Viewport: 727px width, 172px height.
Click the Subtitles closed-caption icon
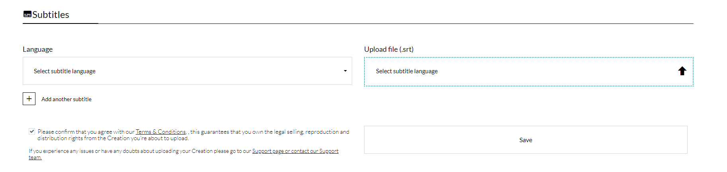click(27, 14)
